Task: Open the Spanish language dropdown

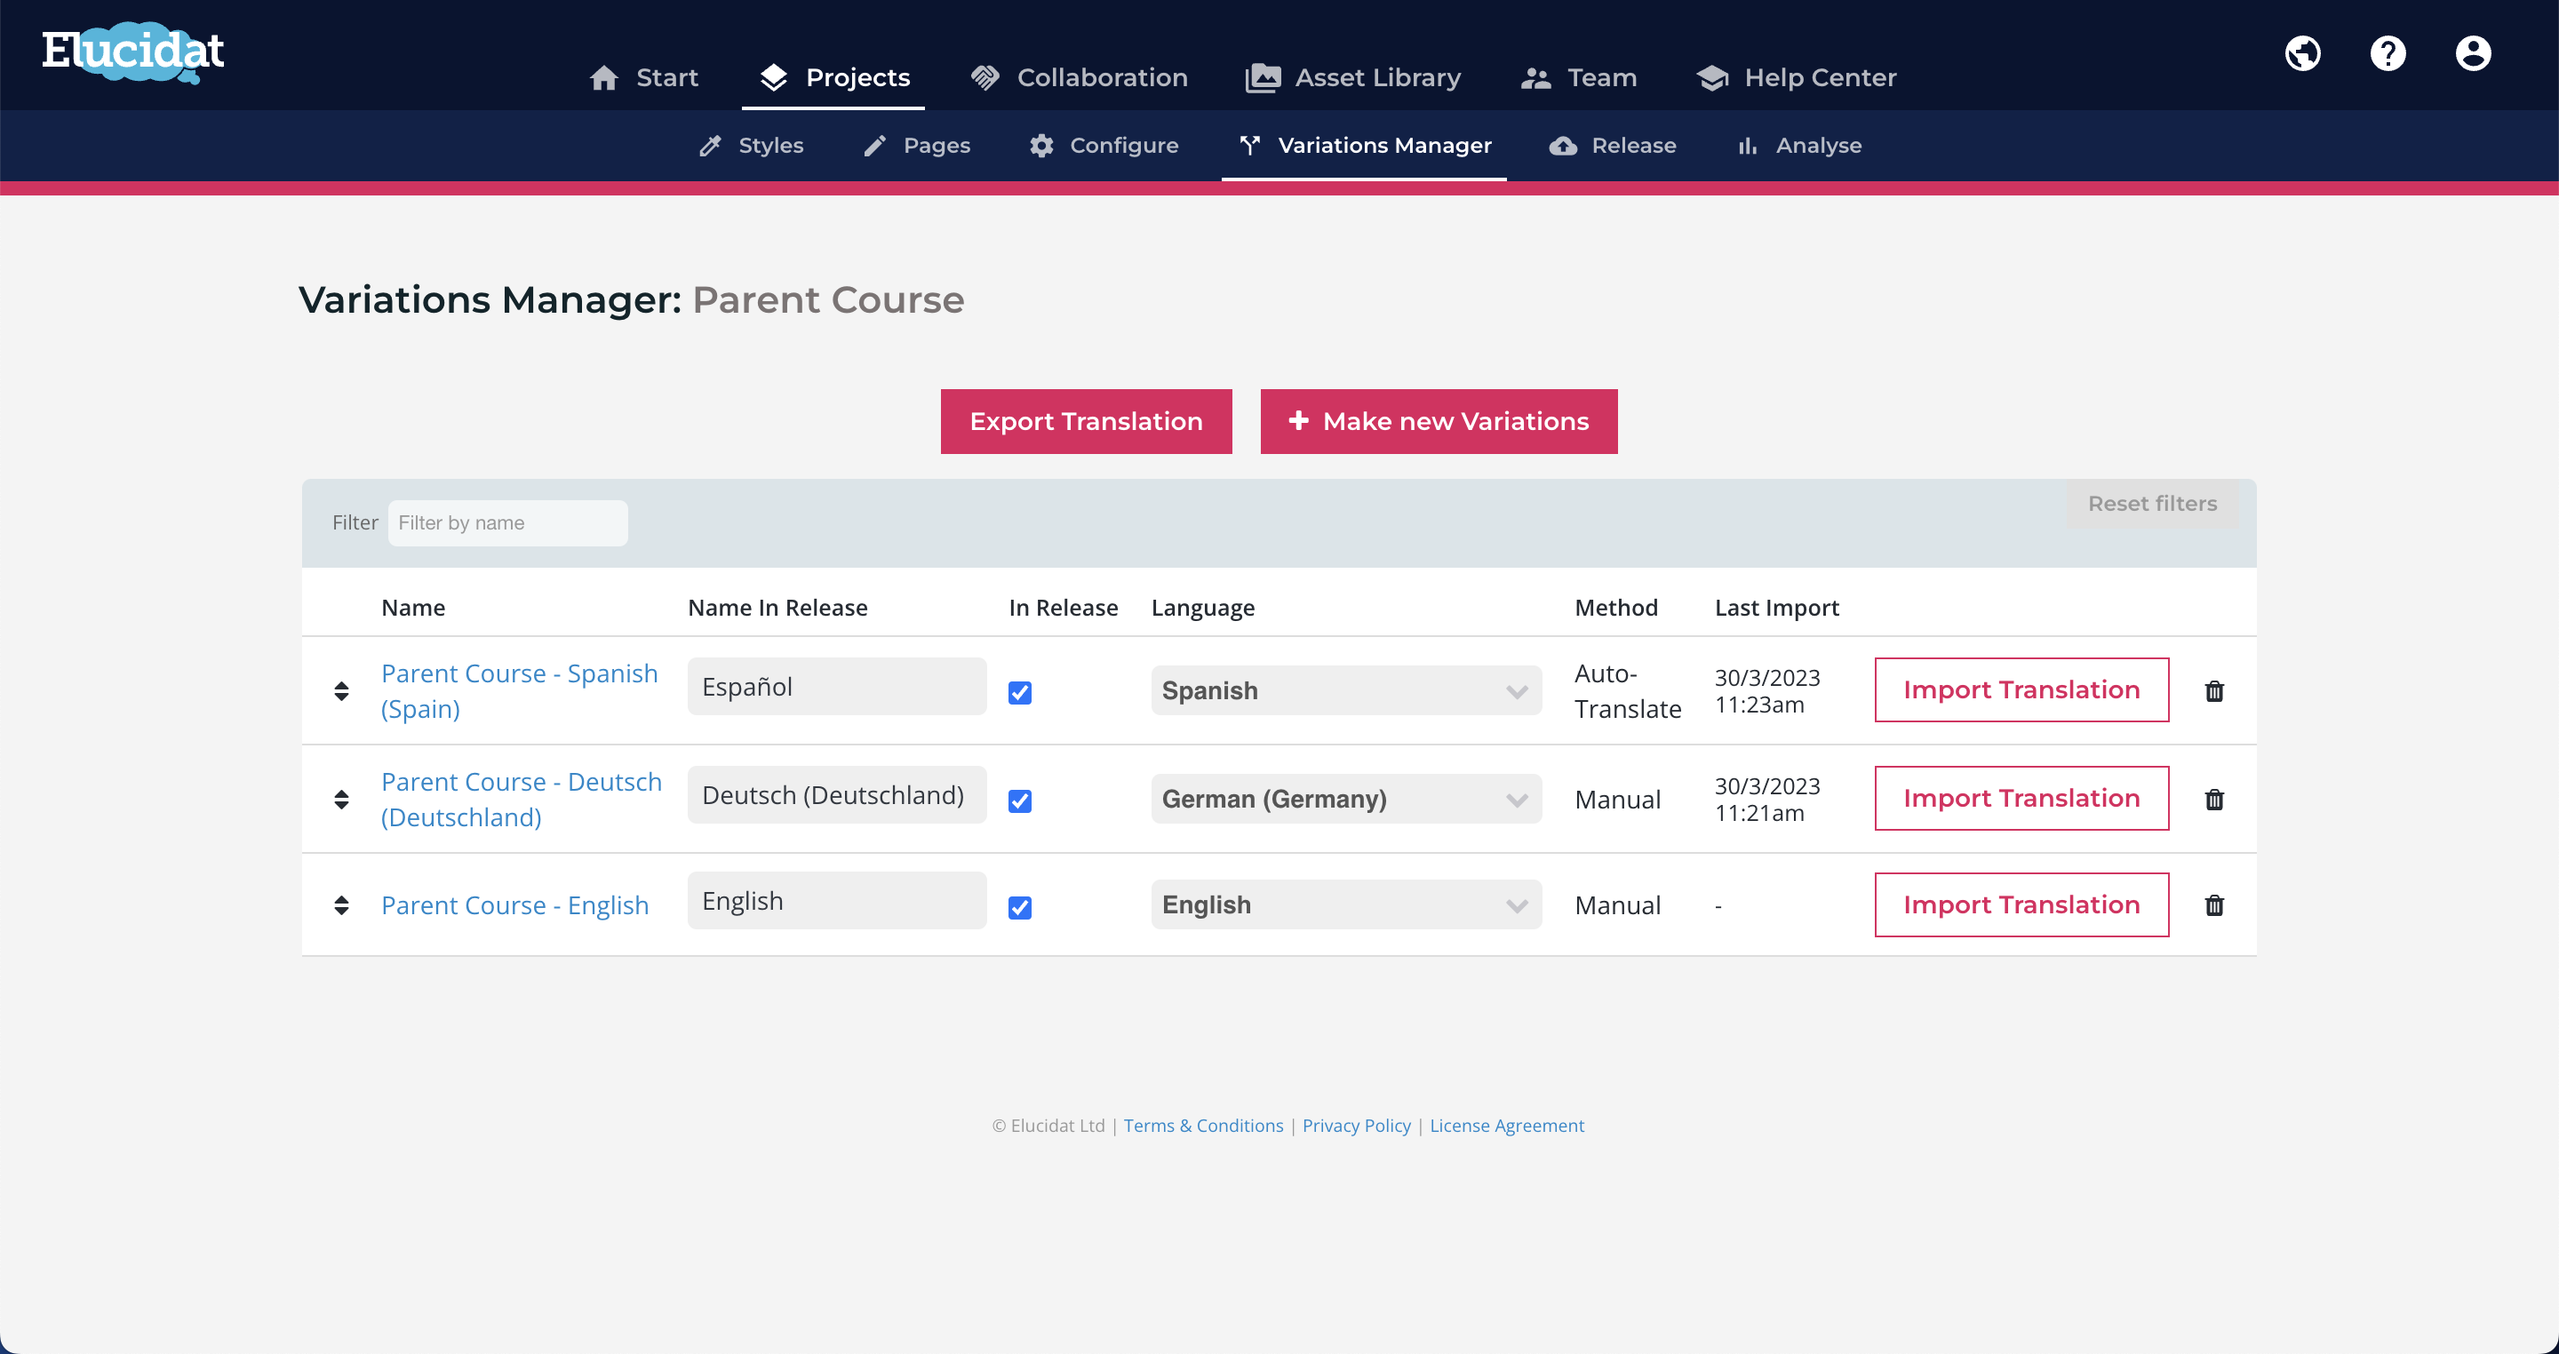Action: tap(1346, 690)
